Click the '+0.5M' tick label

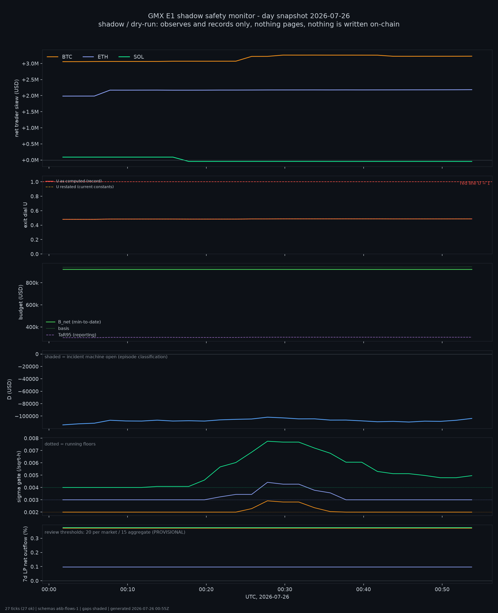pos(30,144)
